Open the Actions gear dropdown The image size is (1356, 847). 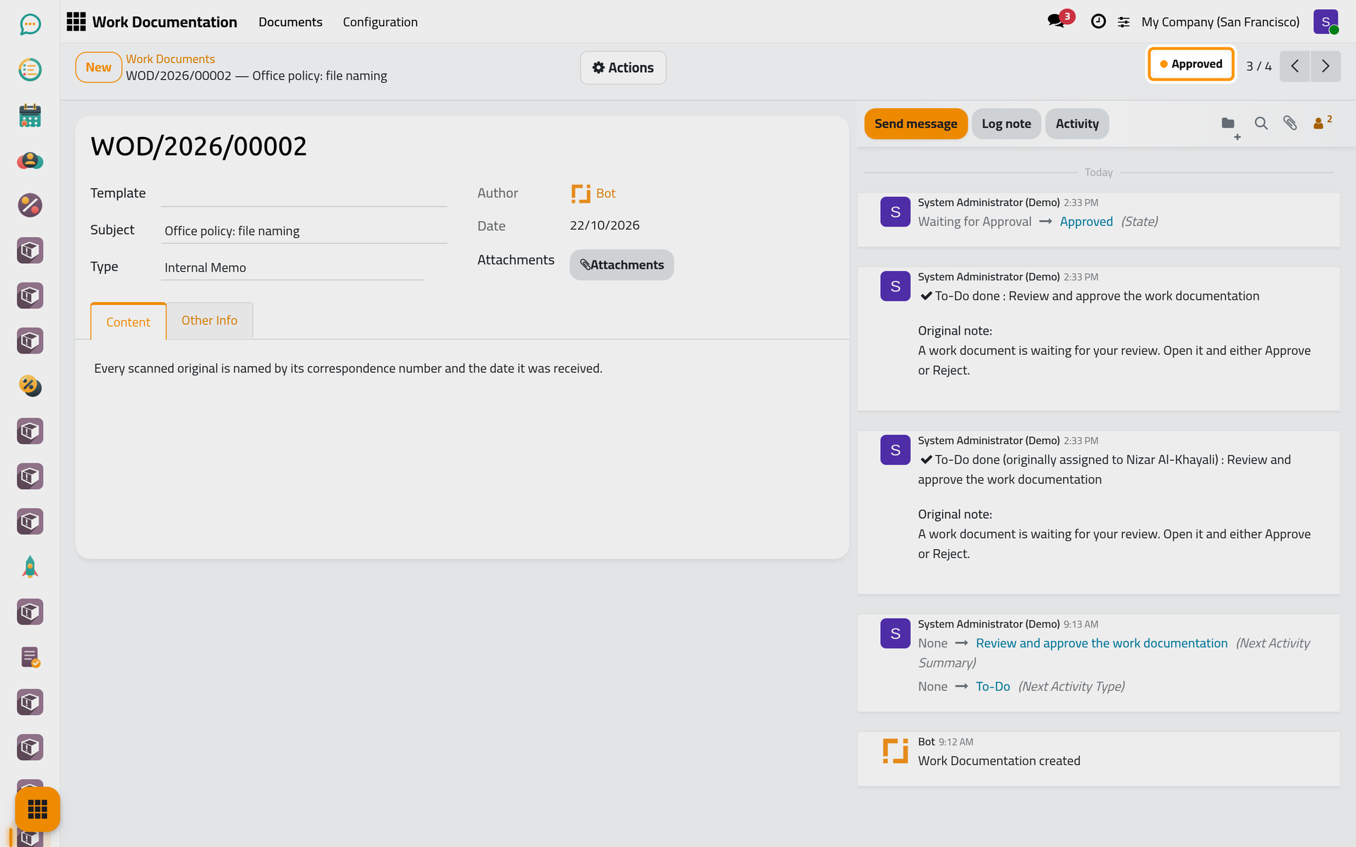point(623,68)
